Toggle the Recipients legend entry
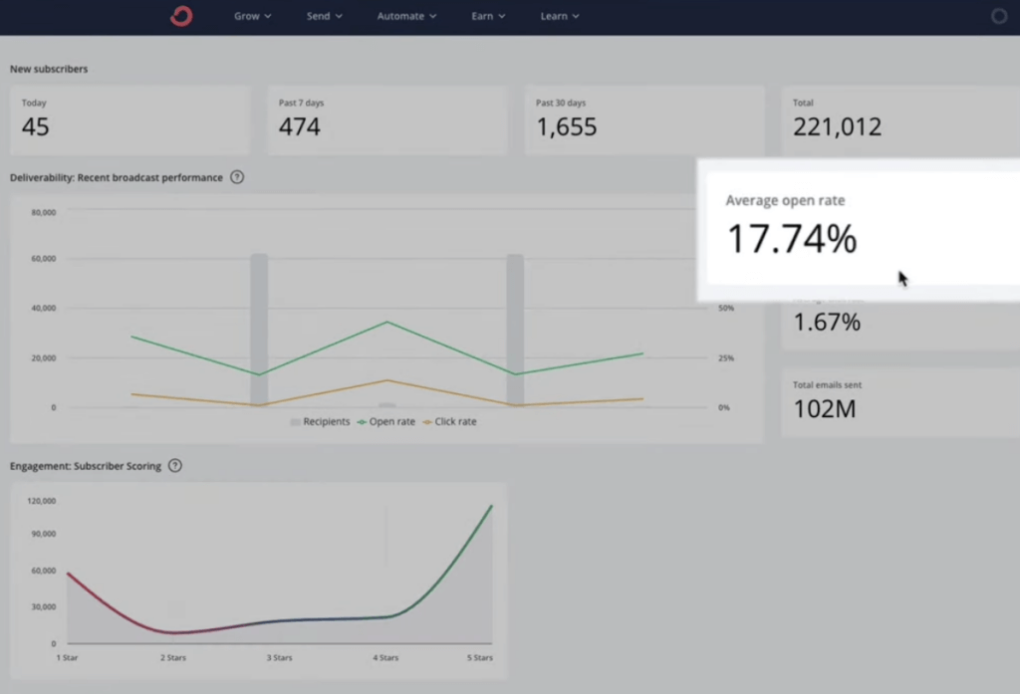The height and width of the screenshot is (694, 1020). point(320,421)
